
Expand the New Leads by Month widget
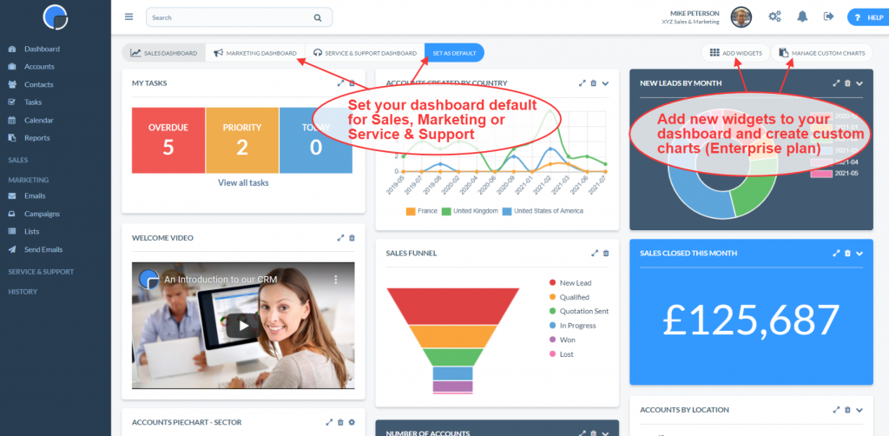836,83
